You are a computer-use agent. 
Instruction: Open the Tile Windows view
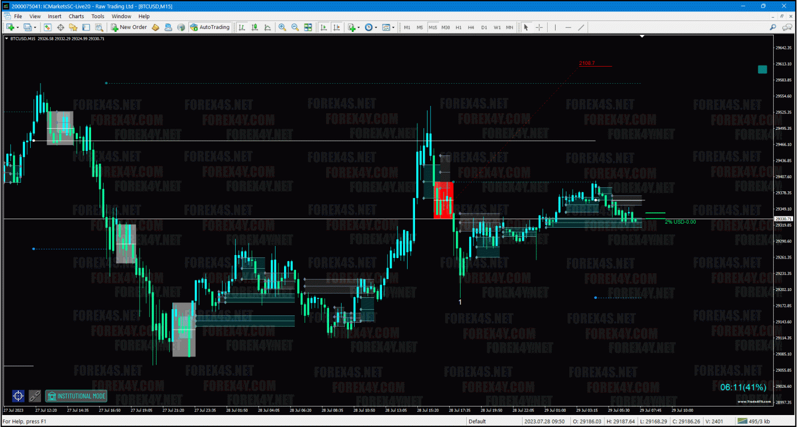[x=308, y=27]
